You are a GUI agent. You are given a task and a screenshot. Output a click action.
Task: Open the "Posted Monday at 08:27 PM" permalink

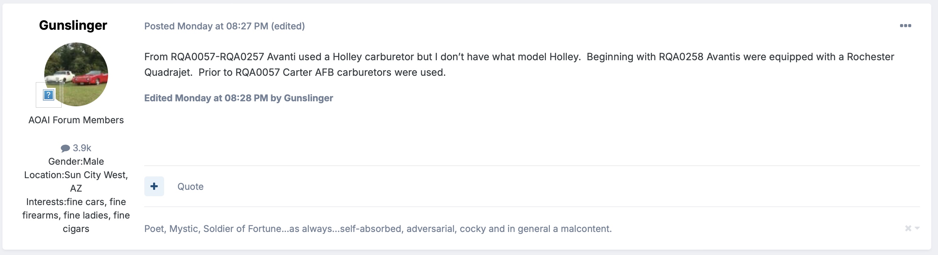pyautogui.click(x=206, y=26)
